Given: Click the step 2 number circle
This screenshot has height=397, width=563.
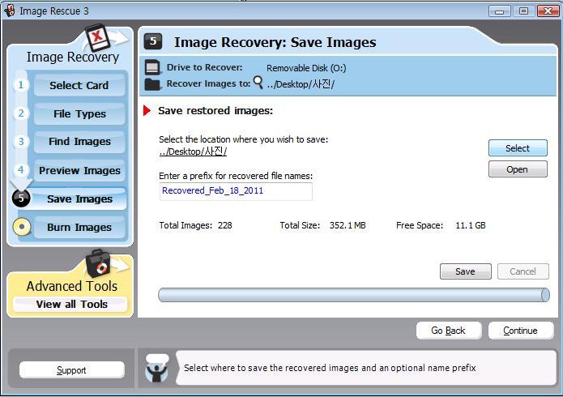Looking at the screenshot, I should click(x=21, y=113).
